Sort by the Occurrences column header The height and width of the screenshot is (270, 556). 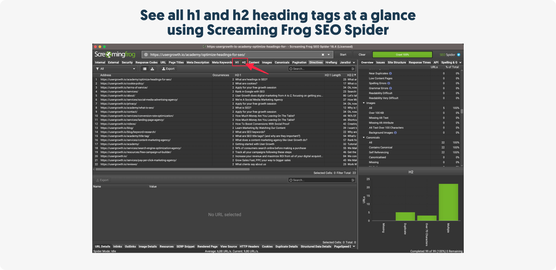coord(223,75)
